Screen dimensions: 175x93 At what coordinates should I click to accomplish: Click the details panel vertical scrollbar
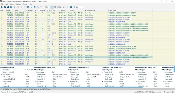coord(174,69)
